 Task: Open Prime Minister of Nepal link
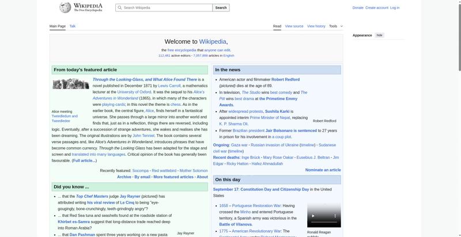click(x=270, y=117)
